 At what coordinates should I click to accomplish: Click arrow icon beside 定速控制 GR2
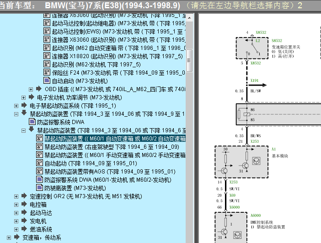click(x=24, y=196)
